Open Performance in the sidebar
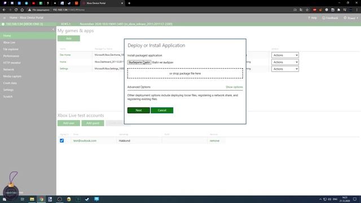The width and height of the screenshot is (361, 203). click(28, 56)
